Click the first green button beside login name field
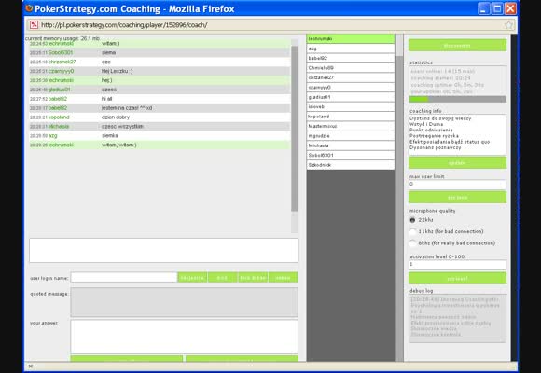This screenshot has height=373, width=541. pyautogui.click(x=192, y=278)
